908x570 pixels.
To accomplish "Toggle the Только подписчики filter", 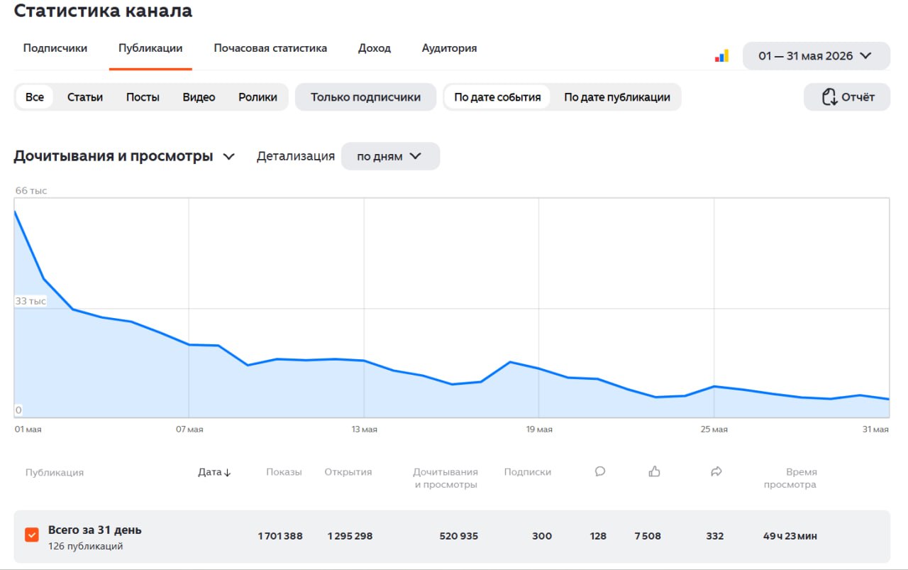I will tap(365, 97).
